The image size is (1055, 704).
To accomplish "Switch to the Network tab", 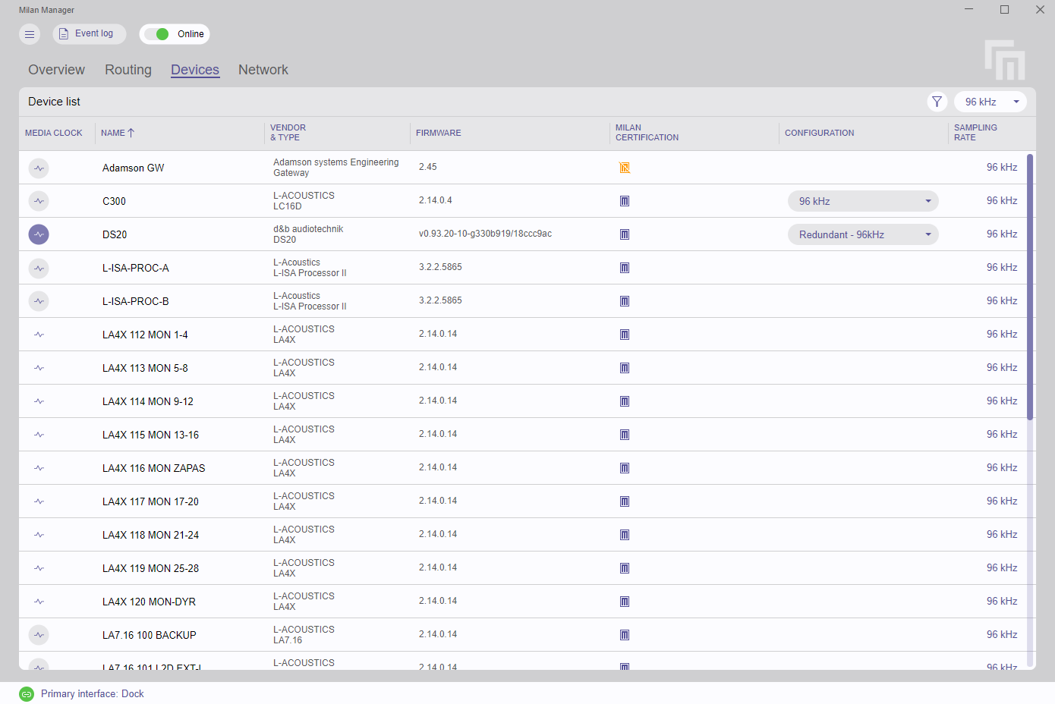I will [263, 70].
